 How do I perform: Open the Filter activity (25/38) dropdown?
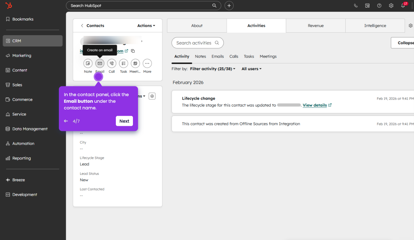coord(213,69)
